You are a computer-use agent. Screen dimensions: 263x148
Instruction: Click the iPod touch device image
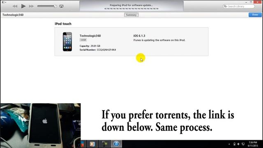[67, 42]
